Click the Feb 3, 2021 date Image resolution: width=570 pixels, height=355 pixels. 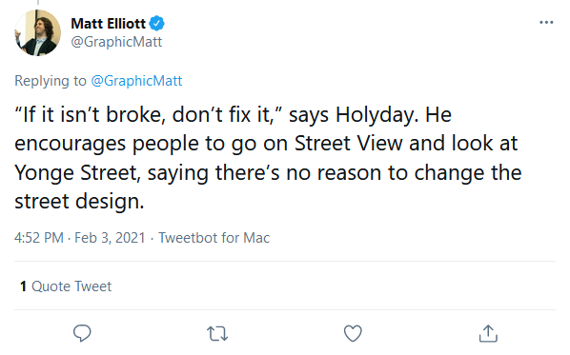pyautogui.click(x=110, y=238)
